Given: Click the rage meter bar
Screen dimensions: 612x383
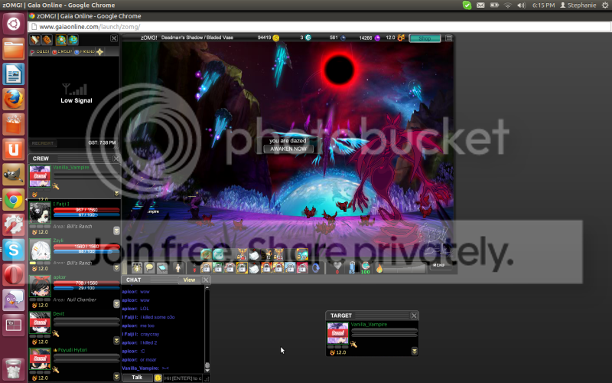Looking at the screenshot, I should (405, 268).
